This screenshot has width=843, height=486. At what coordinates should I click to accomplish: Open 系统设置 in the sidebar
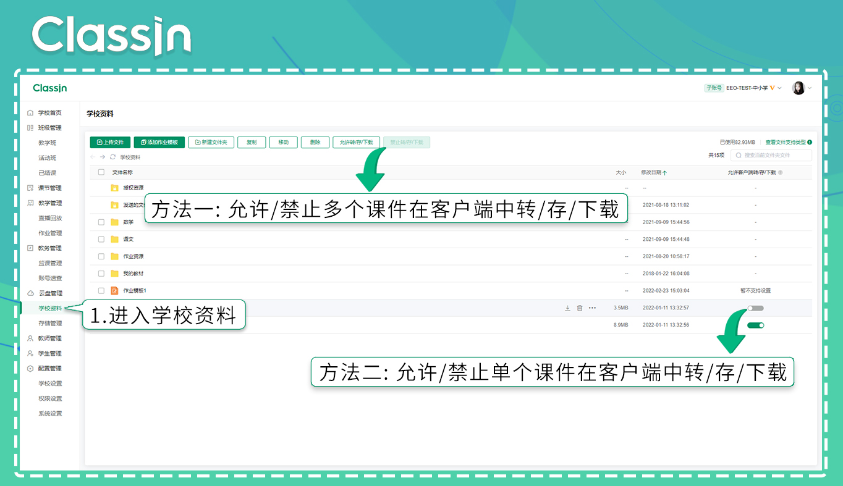pyautogui.click(x=50, y=414)
